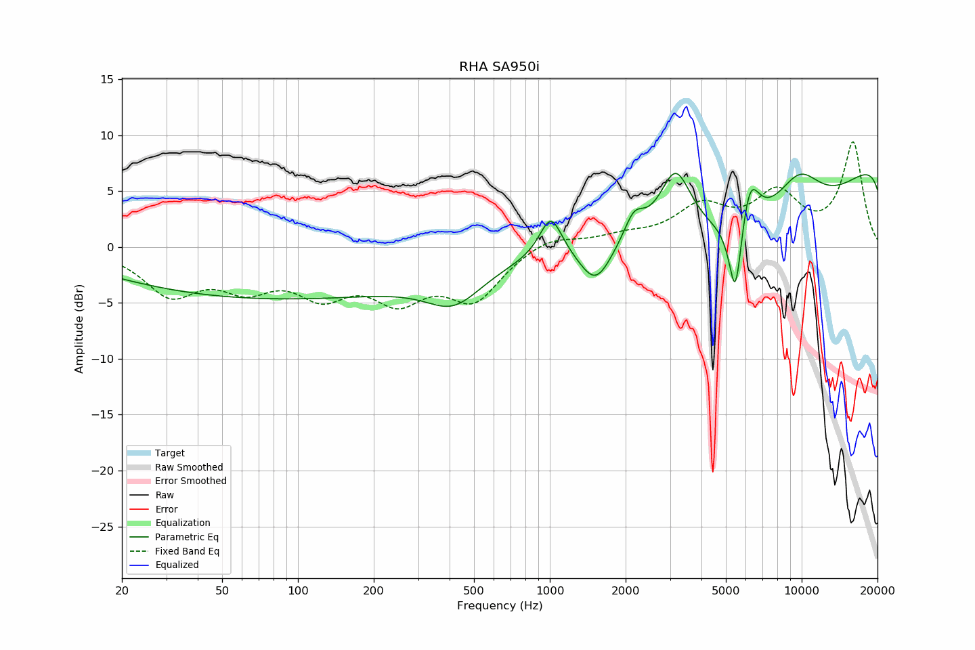Viewport: 975px width, 650px height.
Task: Click the x-axis tick label 500
Action: coord(474,590)
